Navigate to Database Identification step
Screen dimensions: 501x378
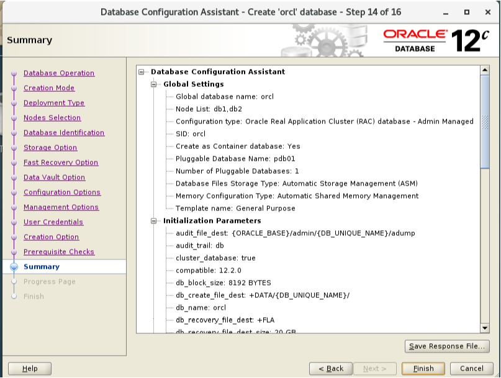pos(64,133)
